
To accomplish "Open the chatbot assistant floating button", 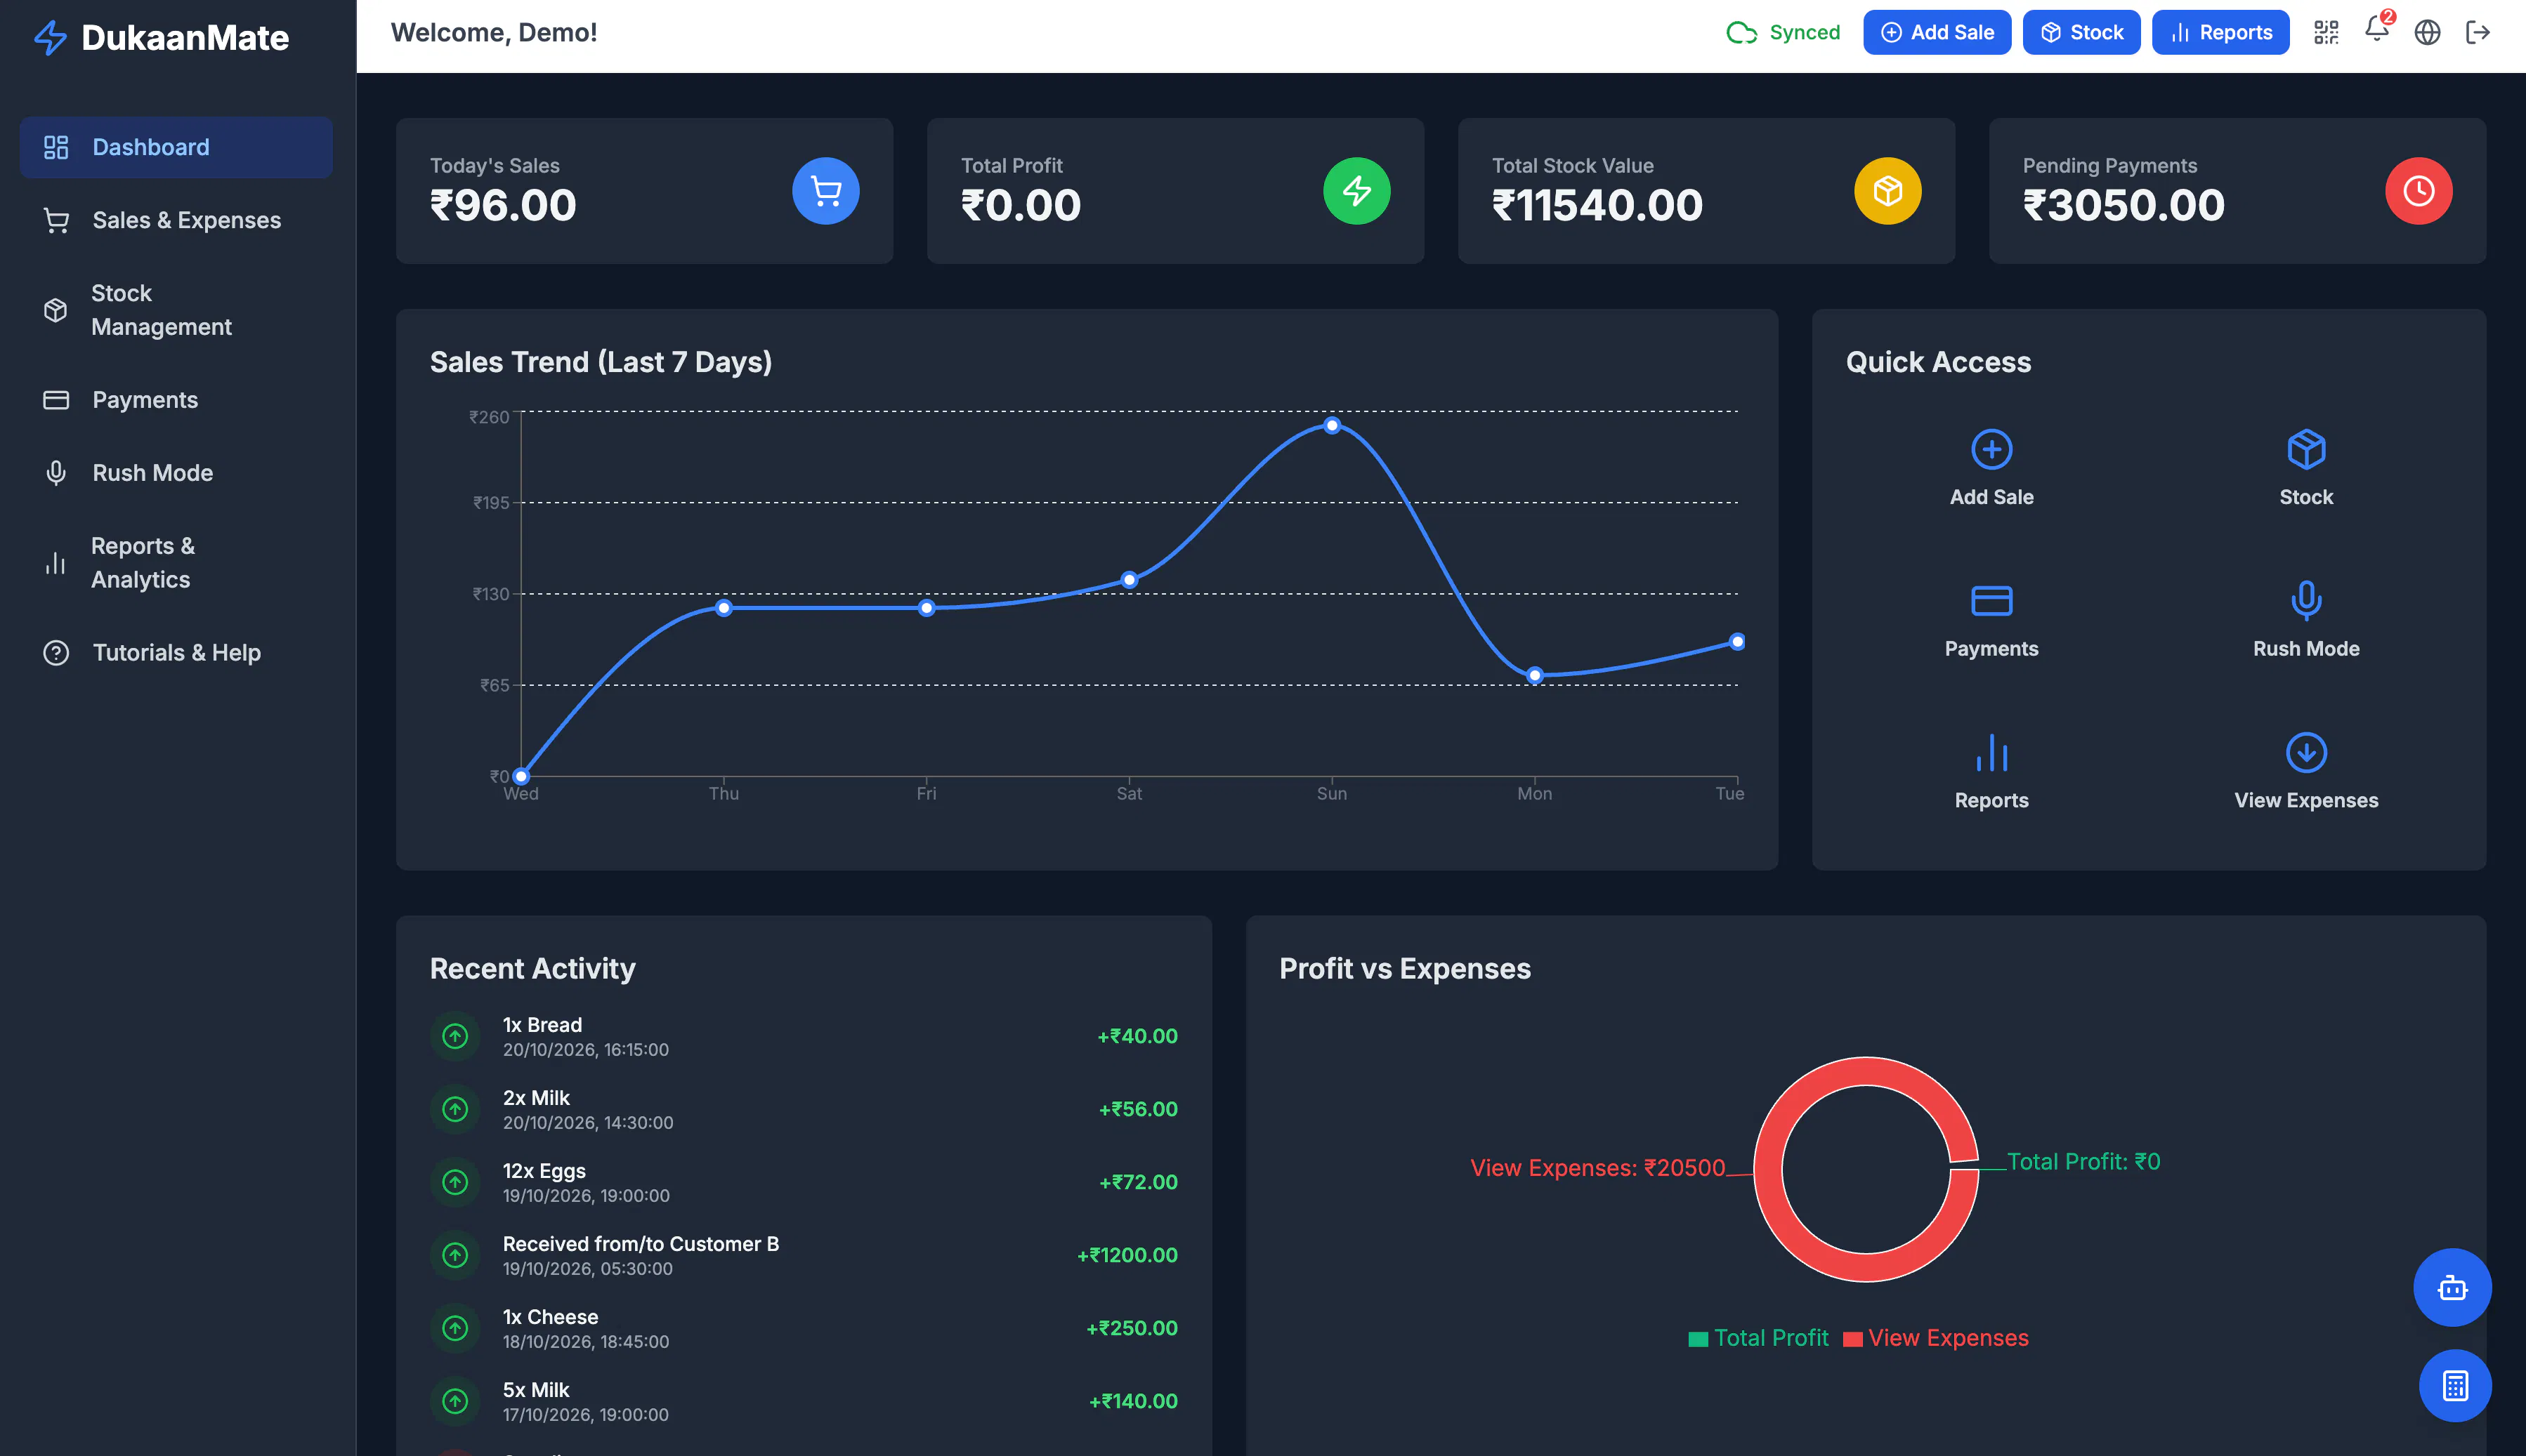I will 2452,1287.
